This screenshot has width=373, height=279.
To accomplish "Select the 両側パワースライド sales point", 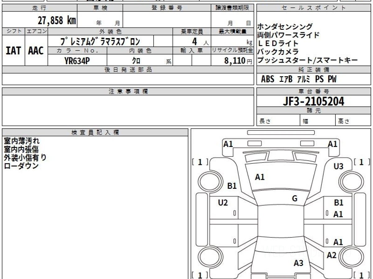I will (288, 35).
